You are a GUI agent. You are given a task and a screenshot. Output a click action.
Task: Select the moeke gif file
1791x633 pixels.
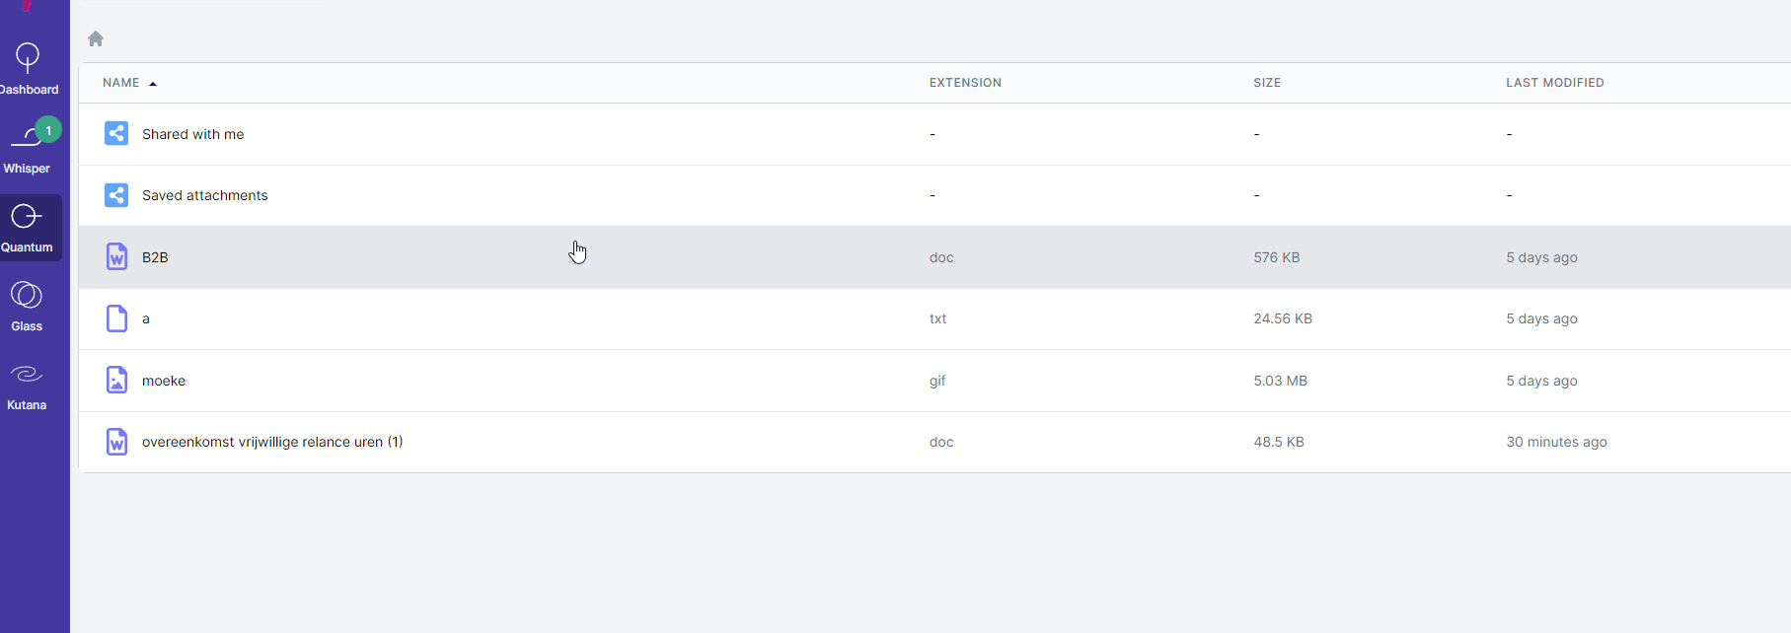click(164, 380)
